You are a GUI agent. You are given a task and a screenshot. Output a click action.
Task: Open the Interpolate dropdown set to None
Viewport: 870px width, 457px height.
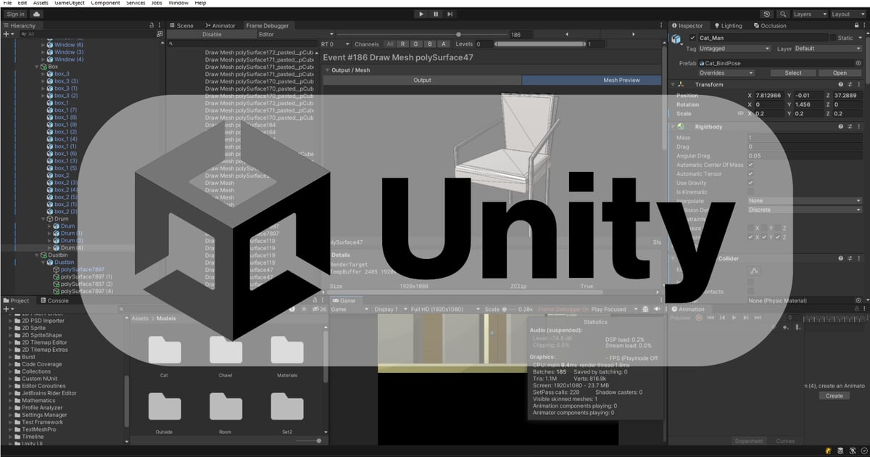click(805, 201)
